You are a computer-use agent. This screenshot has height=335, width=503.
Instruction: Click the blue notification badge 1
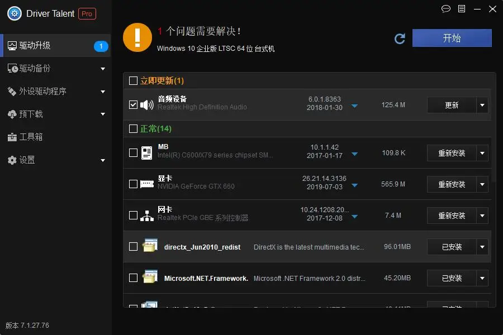tap(101, 46)
